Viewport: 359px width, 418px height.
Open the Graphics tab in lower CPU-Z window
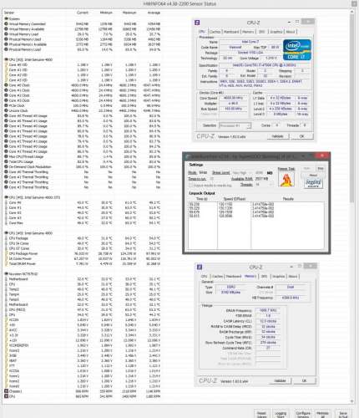(278, 277)
